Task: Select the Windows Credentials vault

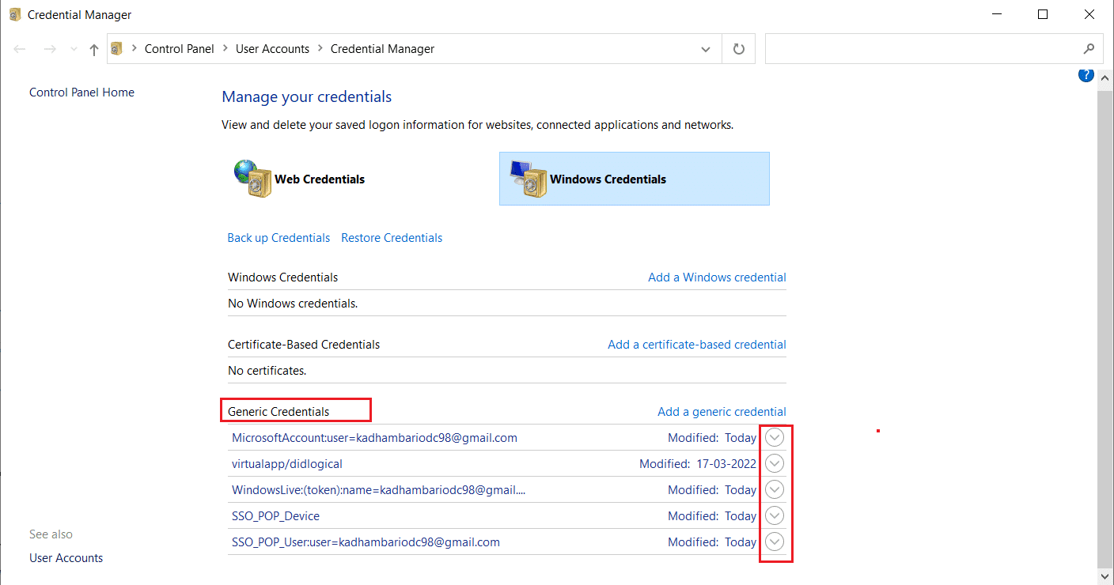Action: [x=634, y=179]
